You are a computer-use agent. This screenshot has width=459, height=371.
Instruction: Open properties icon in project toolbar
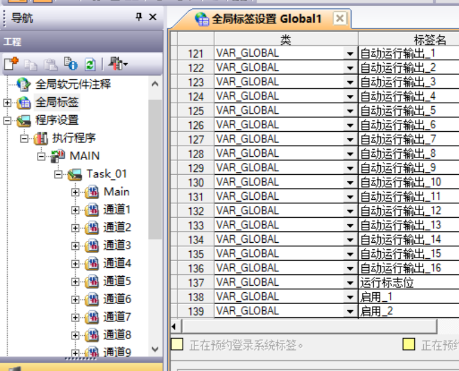click(70, 64)
